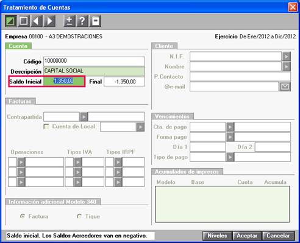Image resolution: width=300 pixels, height=243 pixels.
Task: Select Información adicional Modelo 340 tab
Action: pyautogui.click(x=52, y=202)
